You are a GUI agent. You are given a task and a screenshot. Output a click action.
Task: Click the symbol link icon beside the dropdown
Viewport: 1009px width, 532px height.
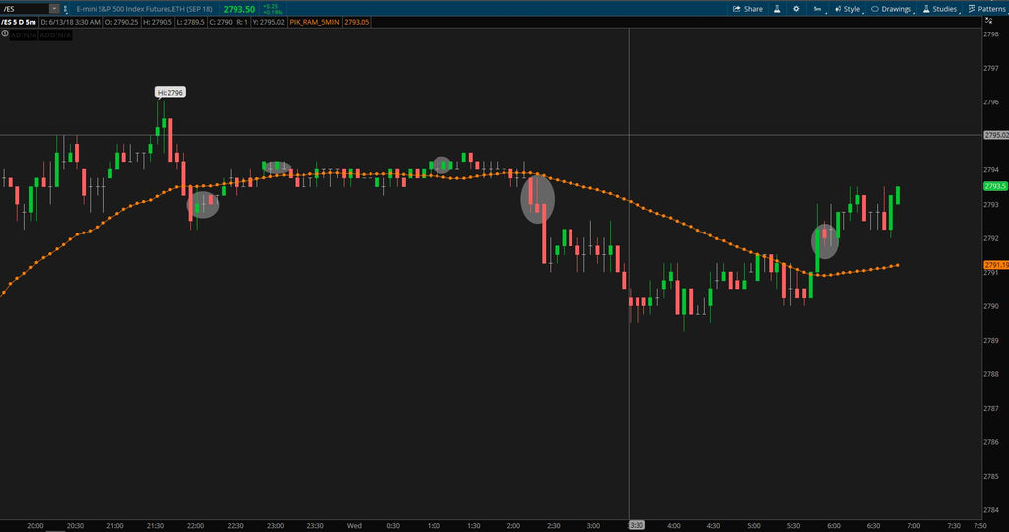click(65, 9)
